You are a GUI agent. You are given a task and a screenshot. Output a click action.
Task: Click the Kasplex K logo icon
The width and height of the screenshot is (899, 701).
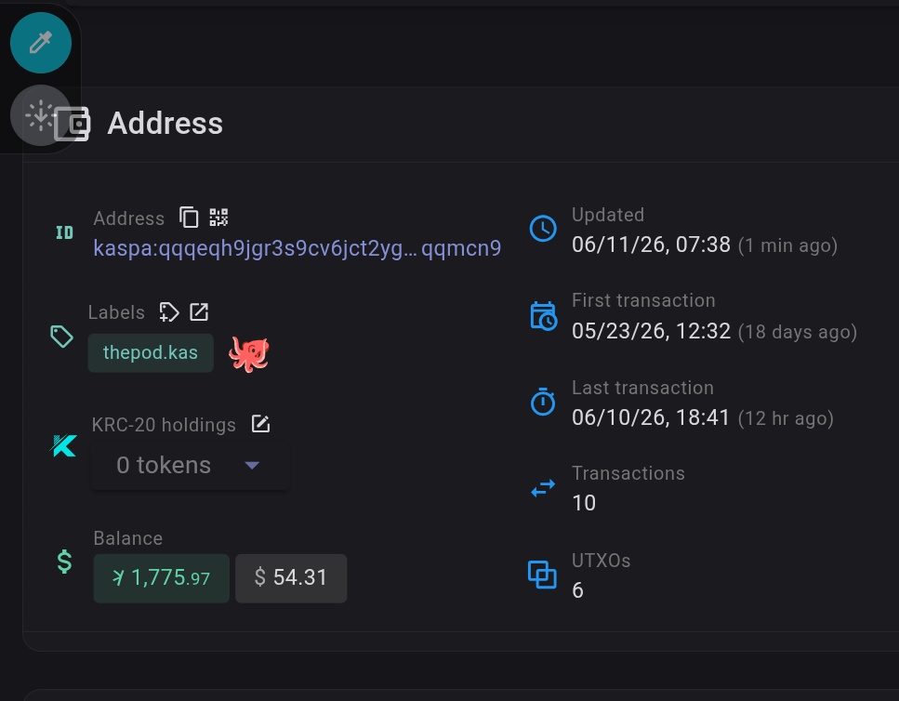63,446
